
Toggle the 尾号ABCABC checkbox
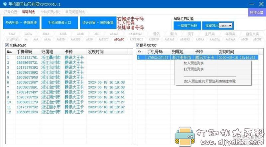(138, 45)
